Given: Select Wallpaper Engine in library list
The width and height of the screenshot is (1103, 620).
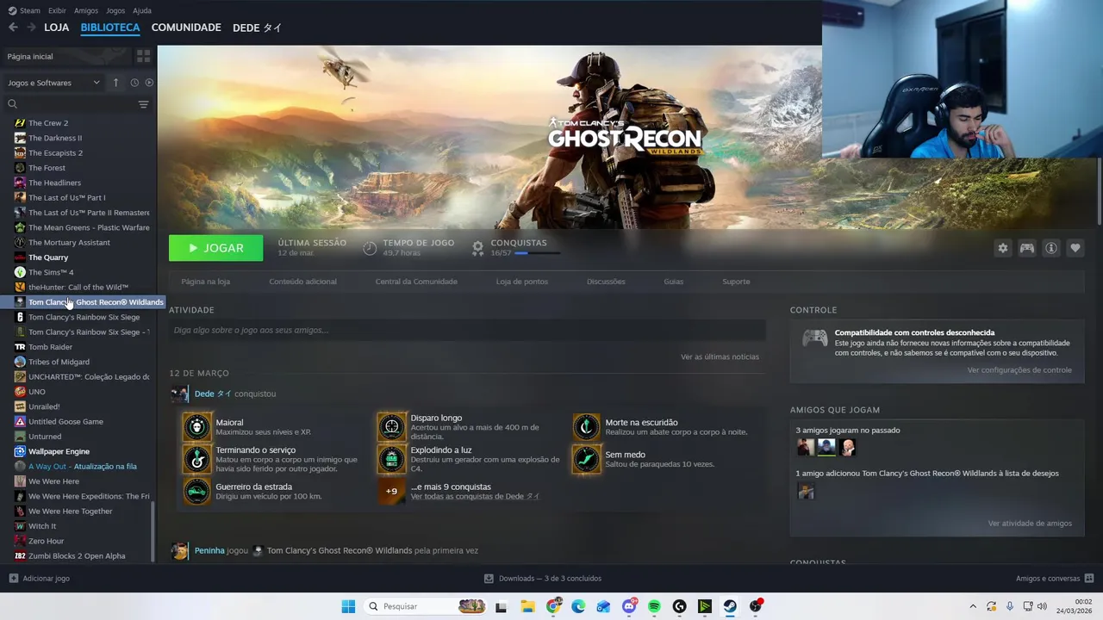Looking at the screenshot, I should tap(59, 451).
